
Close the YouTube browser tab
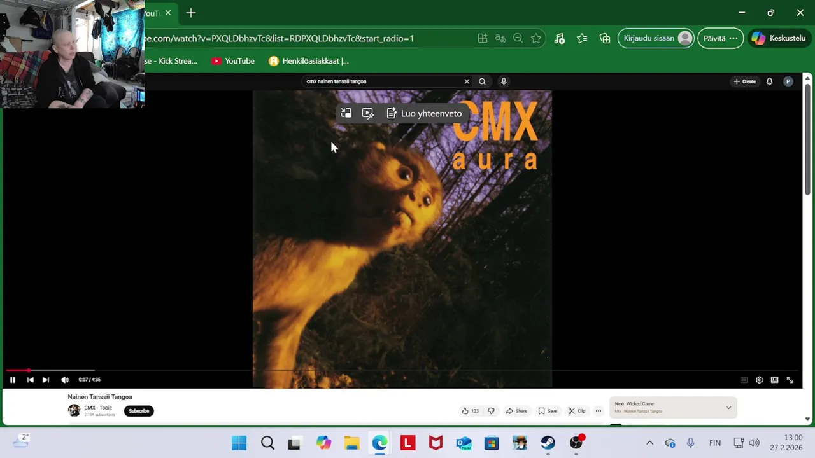pos(167,13)
